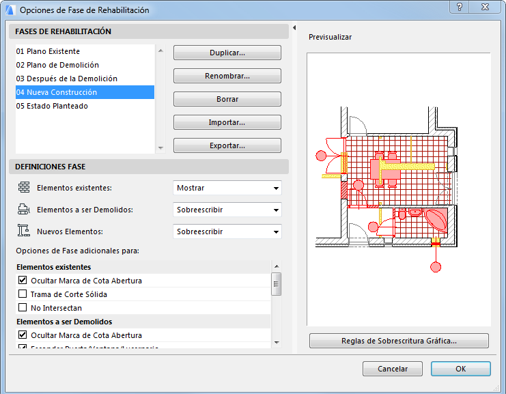Enable the Trama de Corte Sólida checkbox

click(23, 294)
